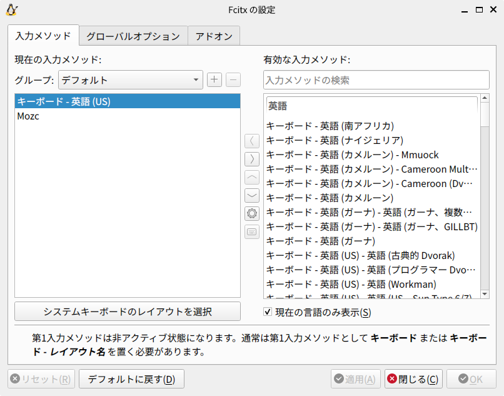Select キーボード - 英語 (南アフリカ)

(x=372, y=126)
